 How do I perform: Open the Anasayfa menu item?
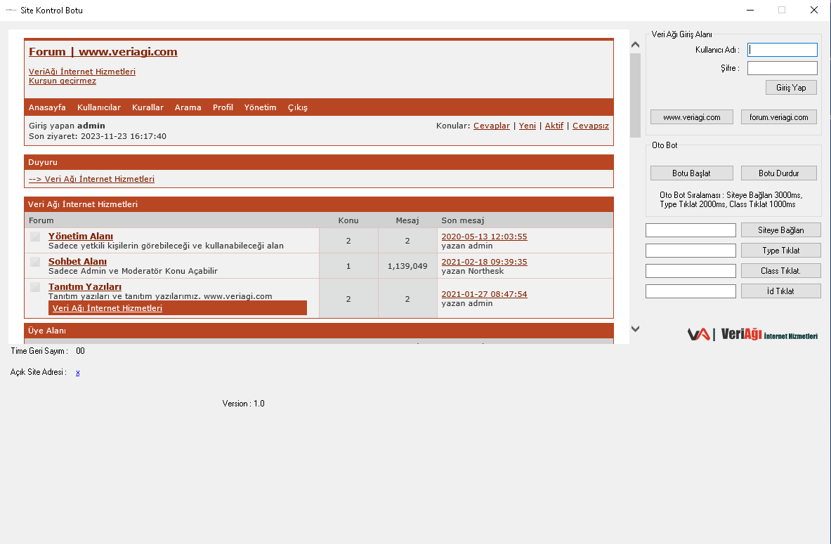47,107
